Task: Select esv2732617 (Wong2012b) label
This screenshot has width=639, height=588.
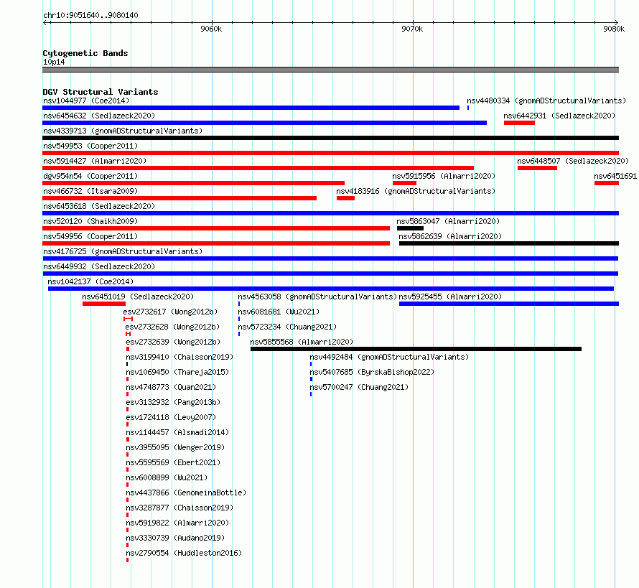Action: tap(170, 312)
